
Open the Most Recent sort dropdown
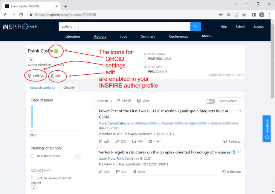(230, 101)
